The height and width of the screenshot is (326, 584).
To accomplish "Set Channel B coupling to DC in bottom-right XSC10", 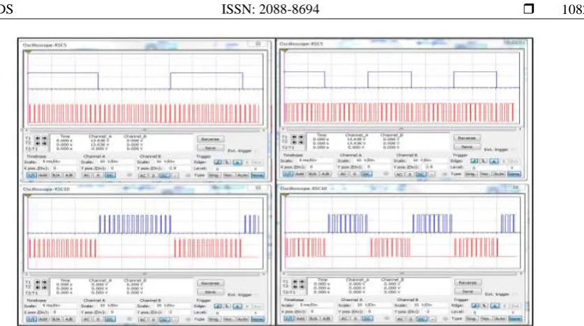I will (x=421, y=319).
